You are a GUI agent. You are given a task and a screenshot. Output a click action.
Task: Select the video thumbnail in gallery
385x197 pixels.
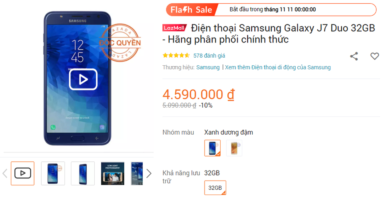coord(22,173)
